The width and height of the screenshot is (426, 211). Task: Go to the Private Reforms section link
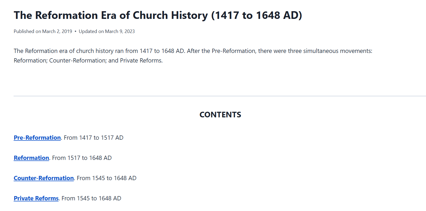click(x=36, y=198)
